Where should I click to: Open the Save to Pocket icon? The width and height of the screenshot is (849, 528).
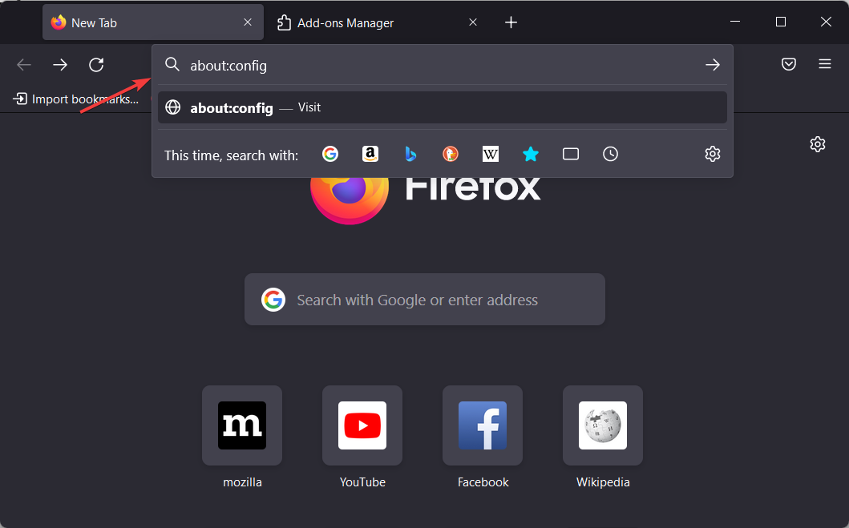click(x=789, y=64)
